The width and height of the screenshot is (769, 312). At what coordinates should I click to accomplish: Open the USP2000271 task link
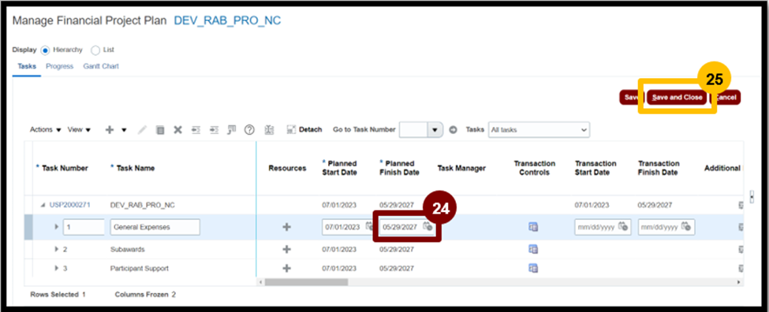pos(69,205)
